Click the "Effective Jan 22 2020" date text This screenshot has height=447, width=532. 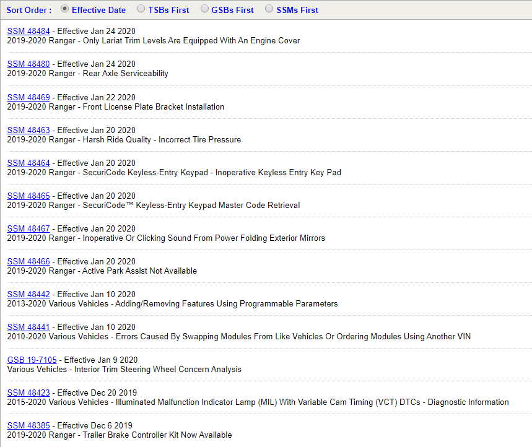point(97,97)
